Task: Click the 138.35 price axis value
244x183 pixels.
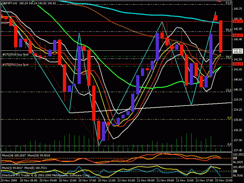Action: coord(238,130)
